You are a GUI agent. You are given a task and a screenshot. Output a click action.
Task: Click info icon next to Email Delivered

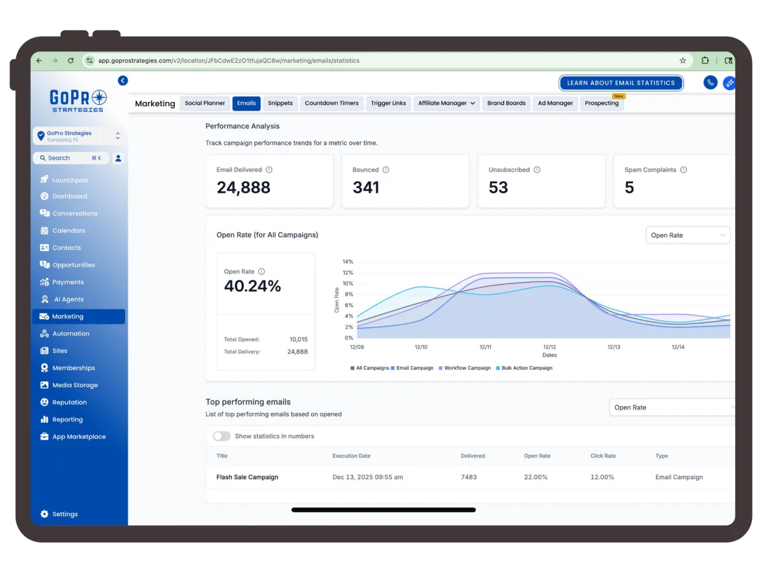pos(269,170)
